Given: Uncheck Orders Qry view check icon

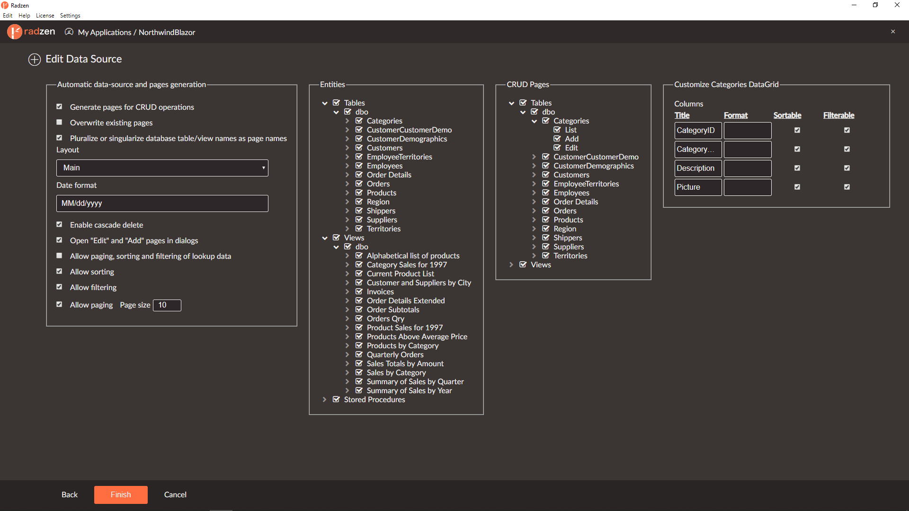Looking at the screenshot, I should point(359,318).
